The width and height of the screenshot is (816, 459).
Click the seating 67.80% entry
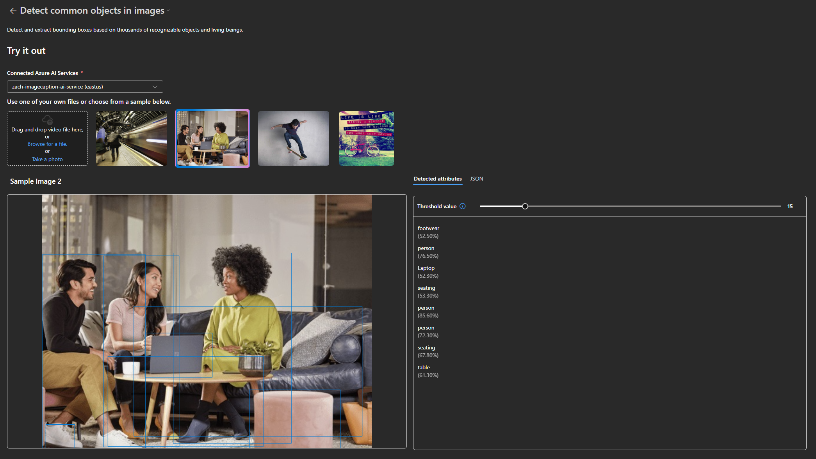pos(428,351)
